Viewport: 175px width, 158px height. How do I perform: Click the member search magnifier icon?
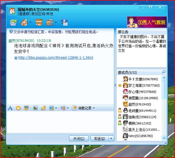pyautogui.click(x=164, y=72)
